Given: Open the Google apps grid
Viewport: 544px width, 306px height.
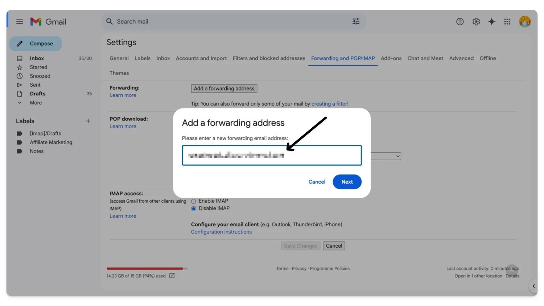Looking at the screenshot, I should click(x=507, y=22).
